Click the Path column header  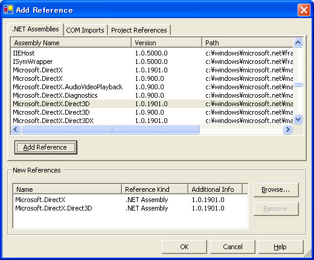pyautogui.click(x=248, y=43)
